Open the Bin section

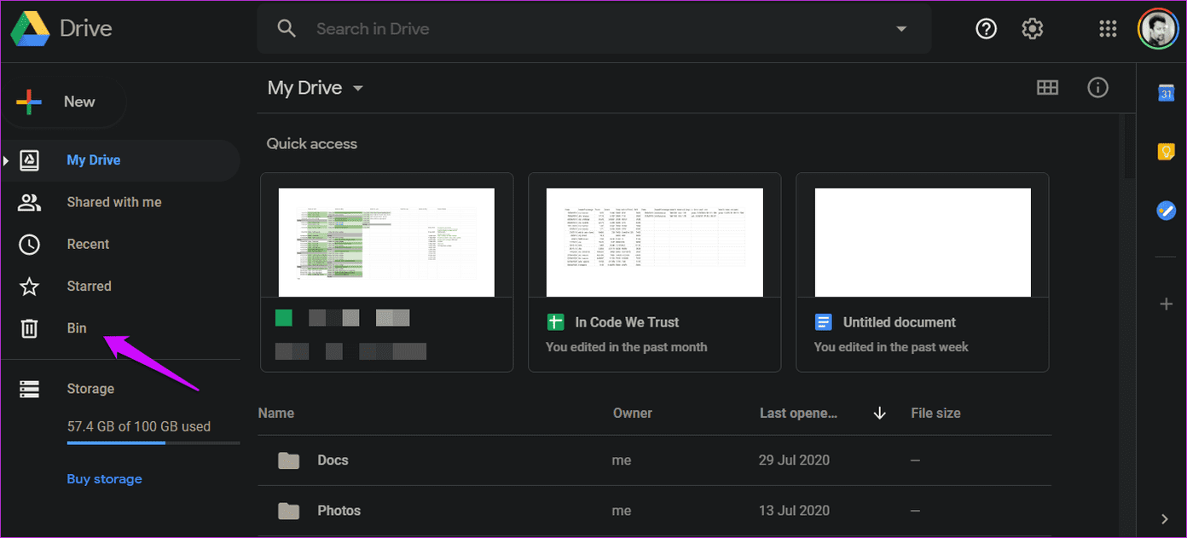[x=77, y=328]
